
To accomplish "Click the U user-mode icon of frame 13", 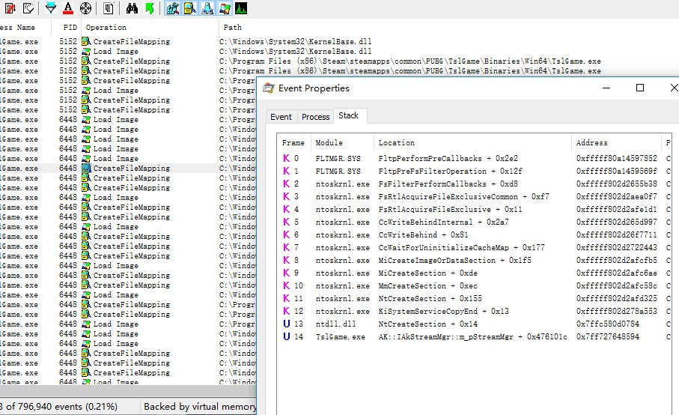I will pos(286,324).
